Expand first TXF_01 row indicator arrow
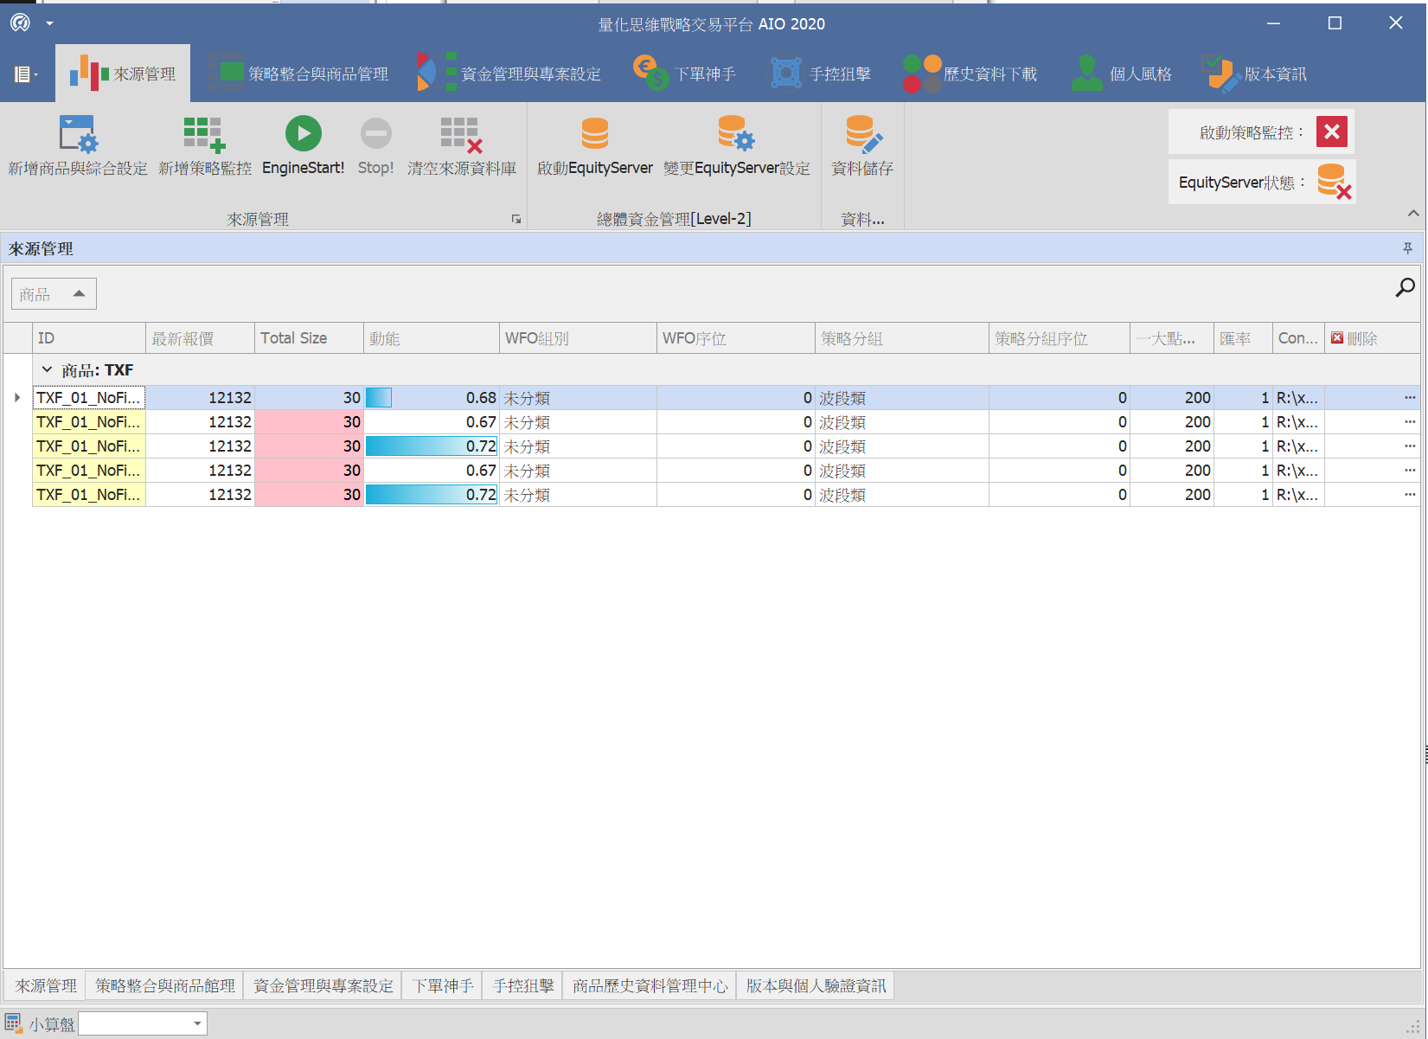 [x=17, y=398]
